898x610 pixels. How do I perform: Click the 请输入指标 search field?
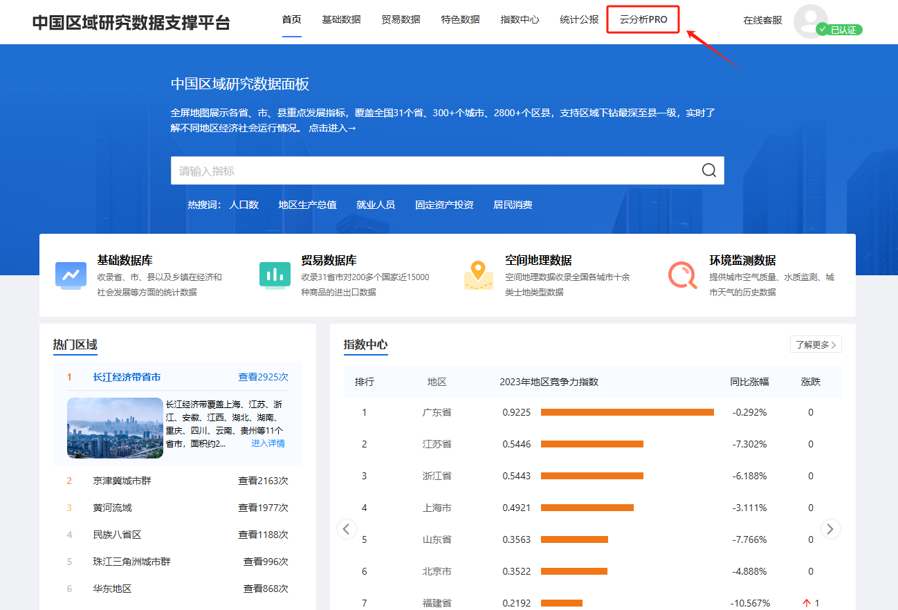(x=448, y=171)
